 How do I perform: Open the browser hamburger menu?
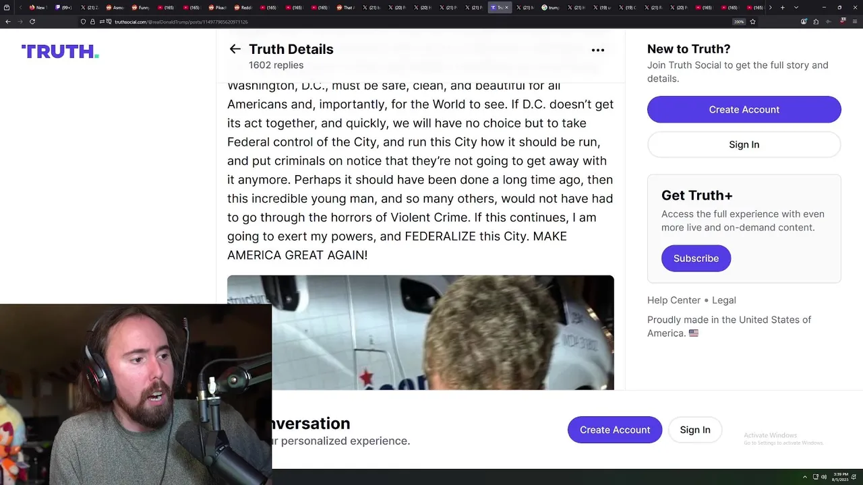click(855, 22)
